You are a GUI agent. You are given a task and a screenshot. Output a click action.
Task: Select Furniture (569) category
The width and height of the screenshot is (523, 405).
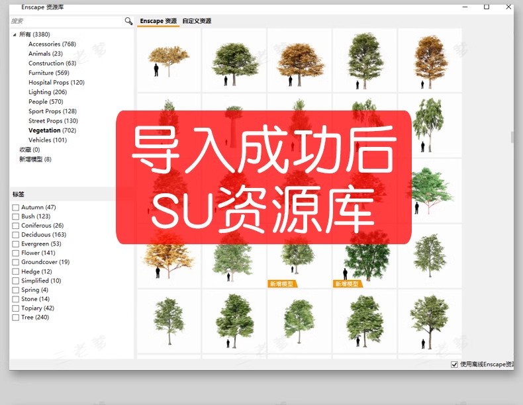49,73
